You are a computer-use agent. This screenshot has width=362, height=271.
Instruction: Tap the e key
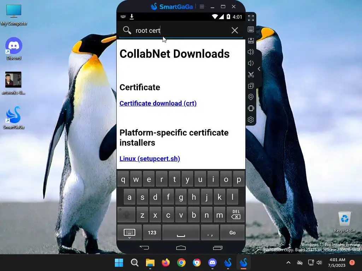click(149, 179)
